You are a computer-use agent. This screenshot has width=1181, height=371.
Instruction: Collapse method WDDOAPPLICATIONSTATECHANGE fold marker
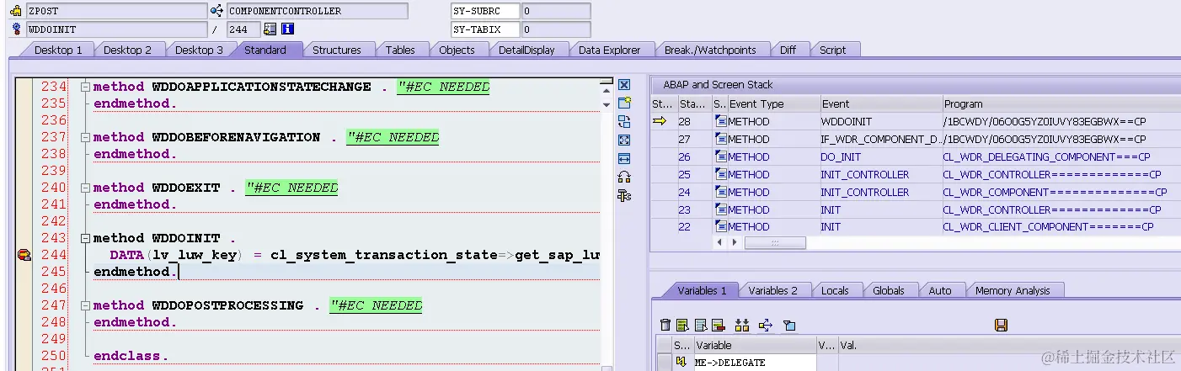coord(84,87)
